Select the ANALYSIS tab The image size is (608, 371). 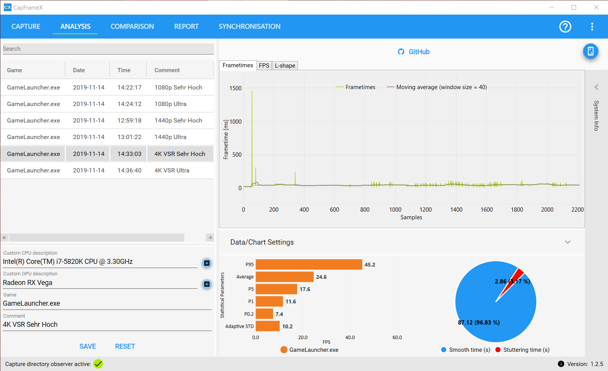pos(75,26)
